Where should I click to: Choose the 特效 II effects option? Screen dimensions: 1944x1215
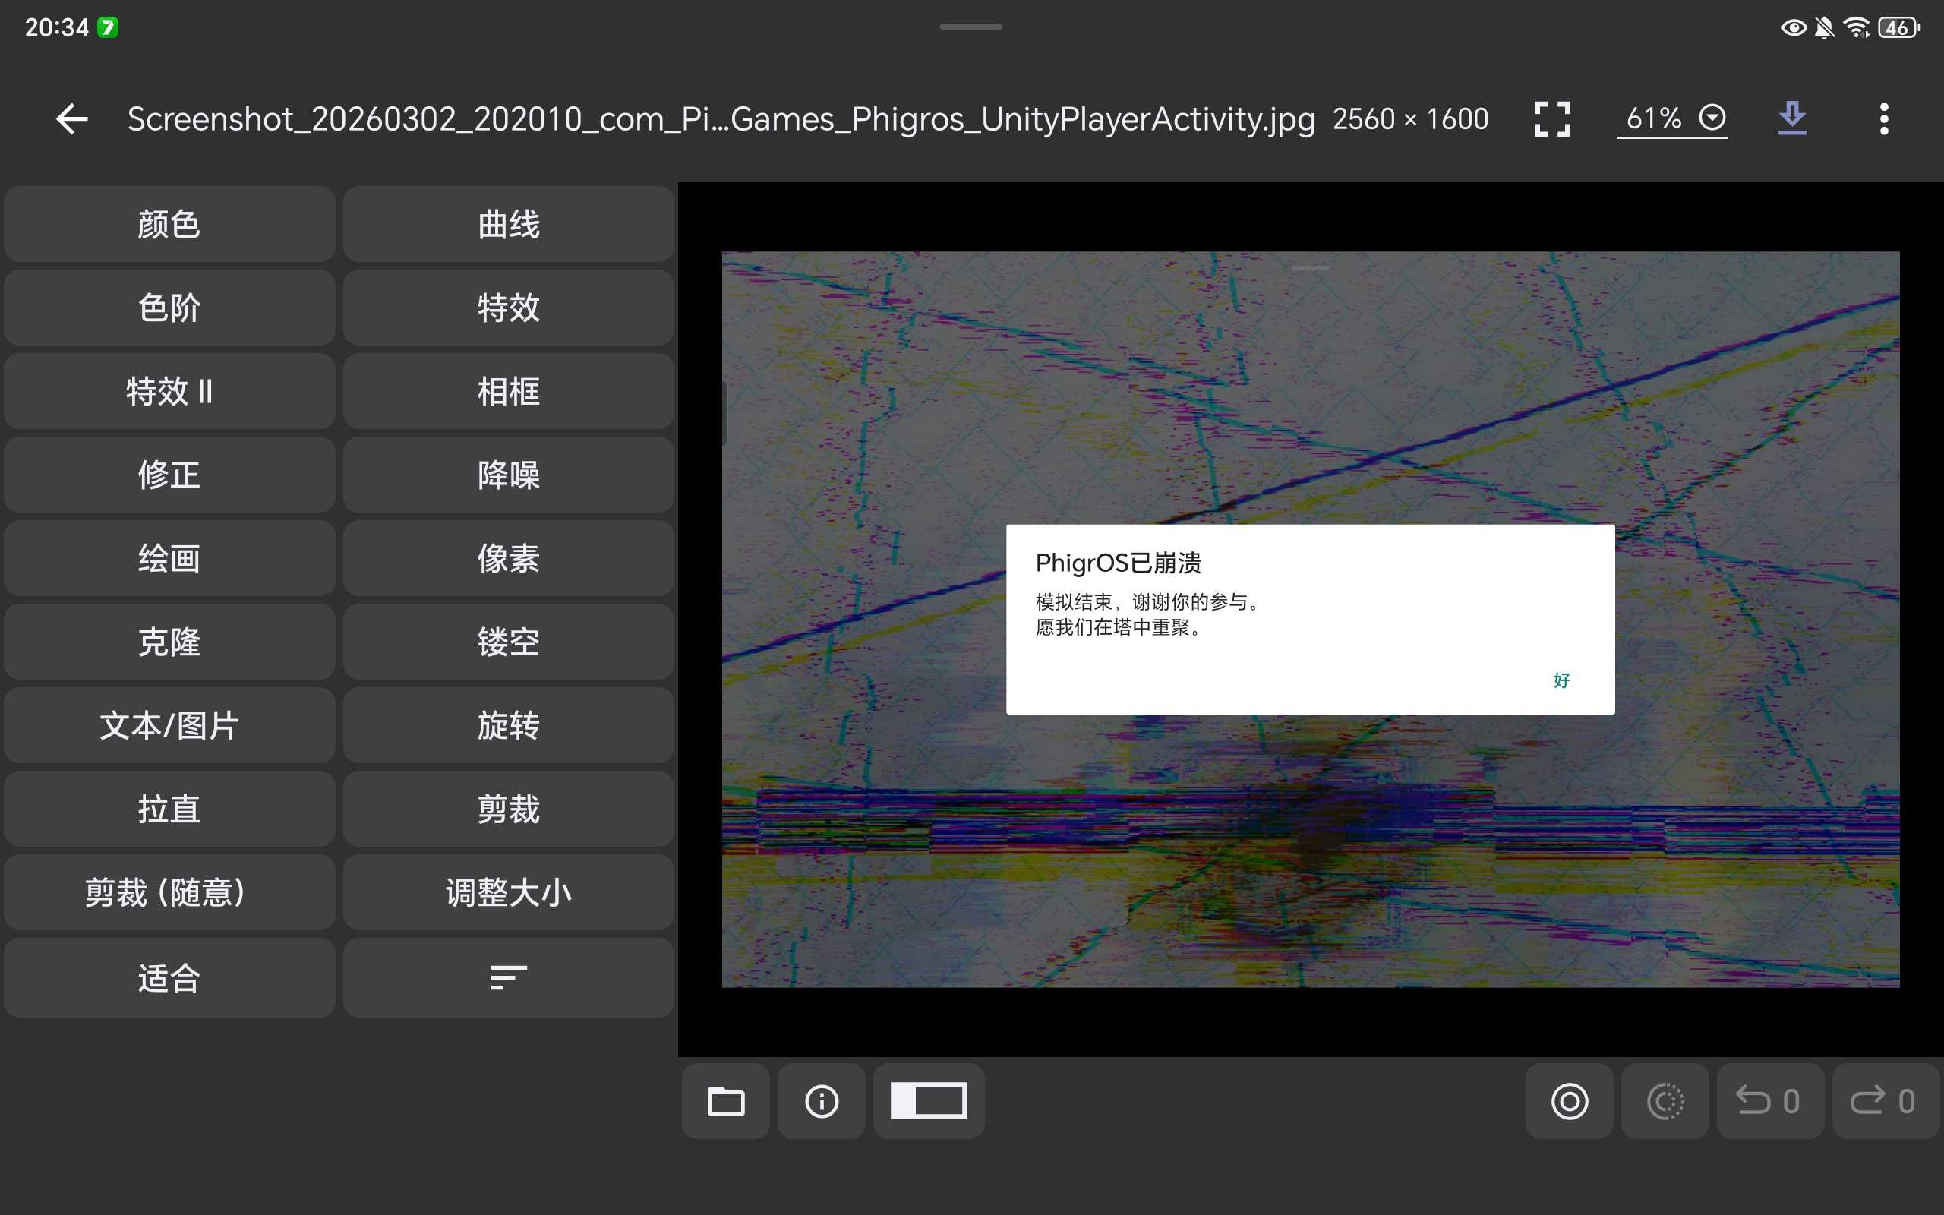(169, 391)
